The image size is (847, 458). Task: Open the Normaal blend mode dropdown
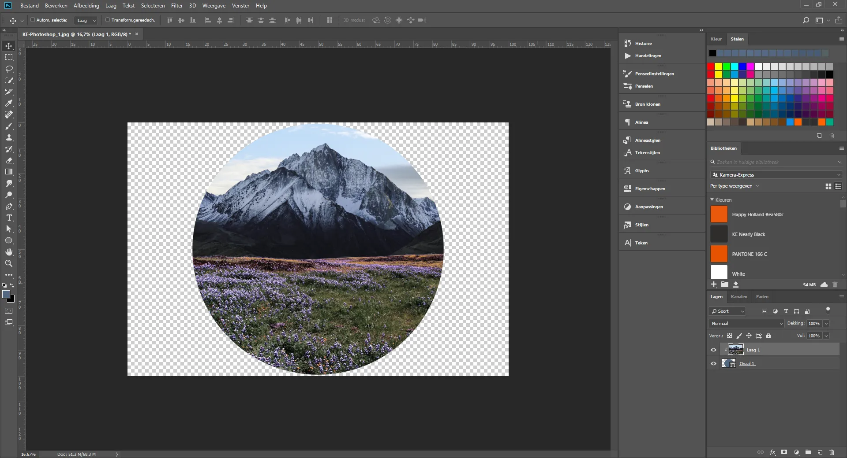(746, 324)
